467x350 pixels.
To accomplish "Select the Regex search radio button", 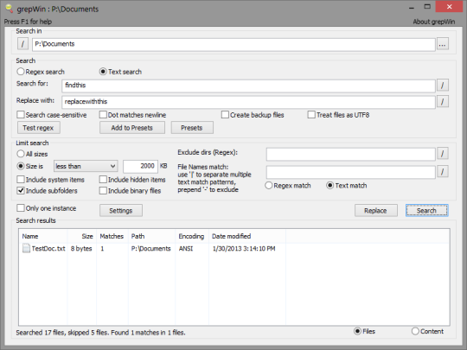I will tap(21, 72).
